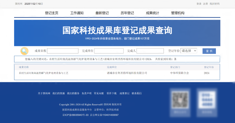Switch to 成果统计 page

(152, 13)
